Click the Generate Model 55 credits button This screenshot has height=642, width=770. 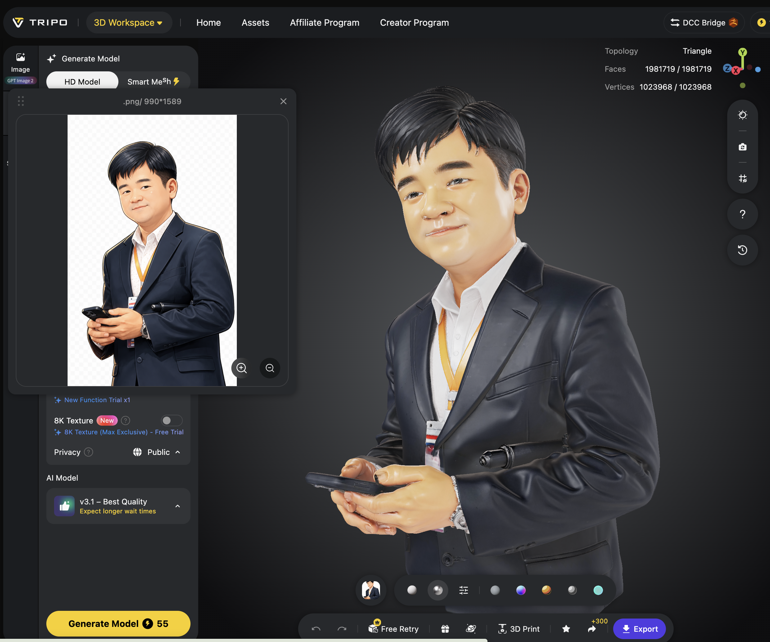[x=118, y=623]
